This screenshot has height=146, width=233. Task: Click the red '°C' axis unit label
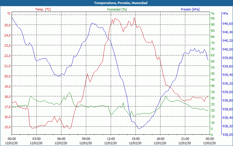9,13
